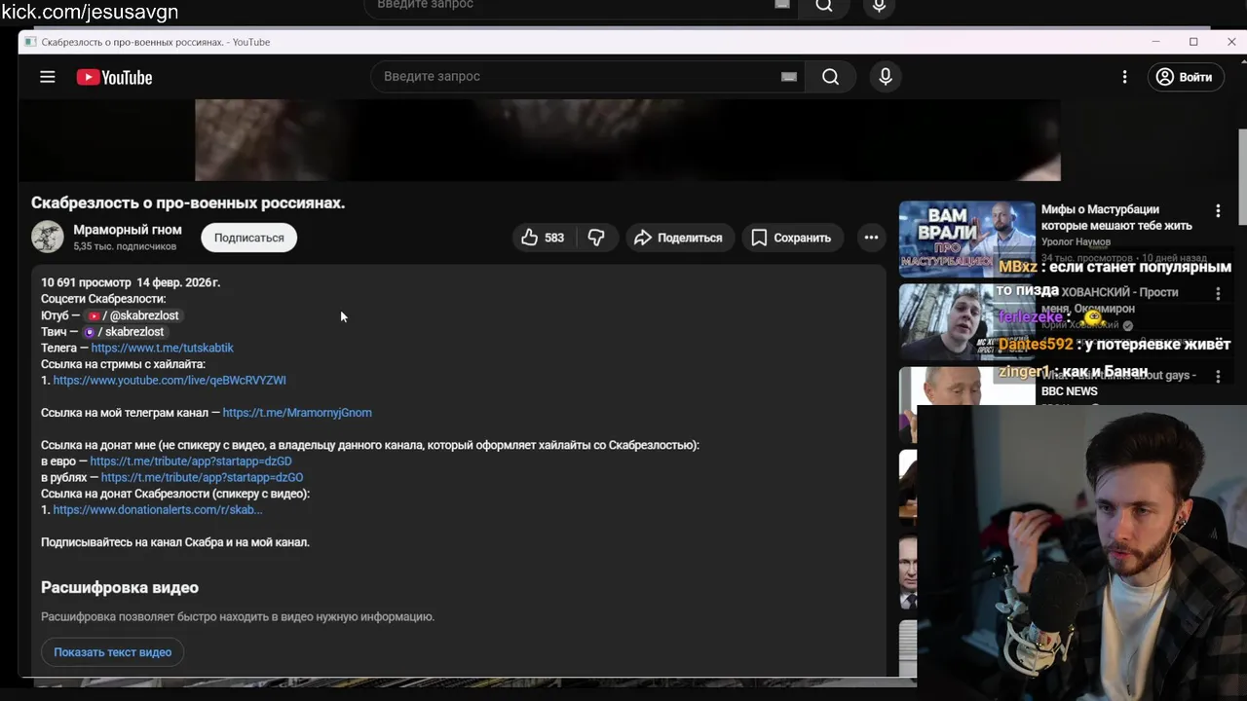Open Уролог Наумов channel name
The height and width of the screenshot is (701, 1247).
[1076, 241]
